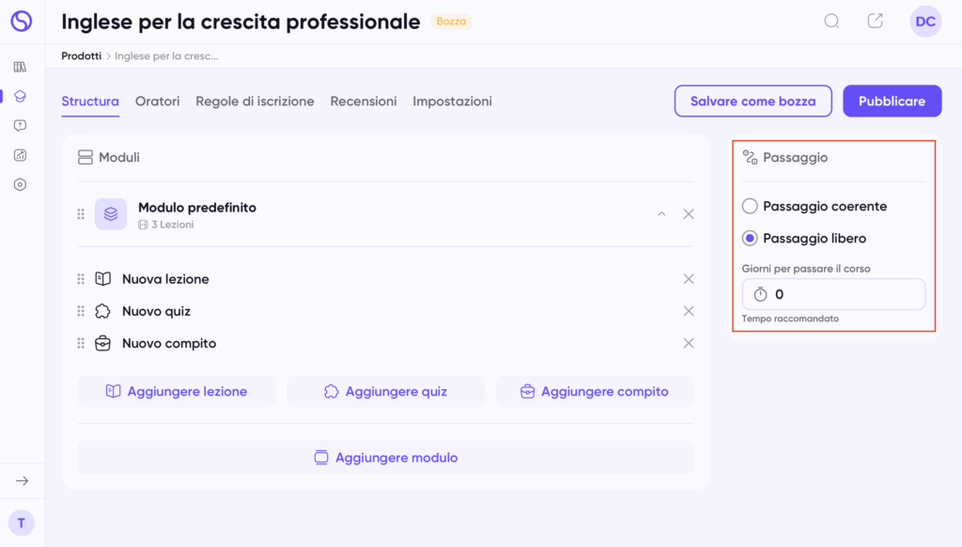
Task: Click Aggiungere modulo button
Action: click(x=385, y=458)
